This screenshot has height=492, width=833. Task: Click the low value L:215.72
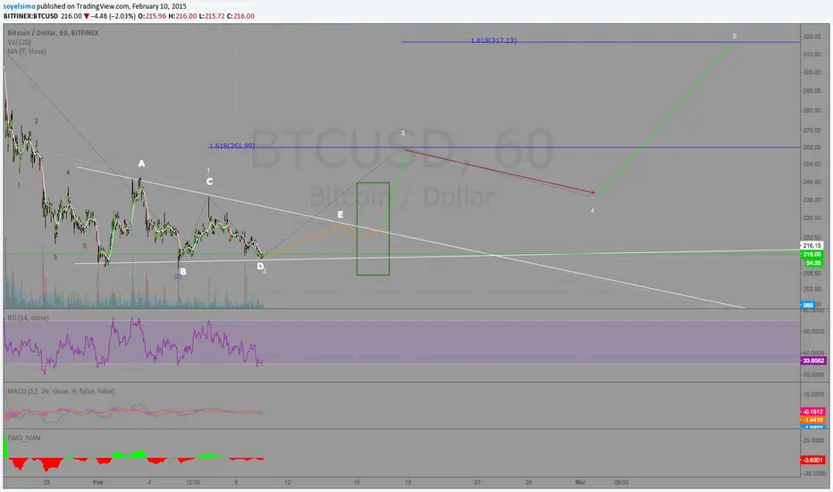click(212, 16)
